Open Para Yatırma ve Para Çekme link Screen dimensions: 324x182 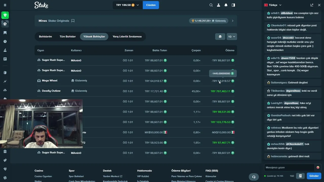(187, 176)
